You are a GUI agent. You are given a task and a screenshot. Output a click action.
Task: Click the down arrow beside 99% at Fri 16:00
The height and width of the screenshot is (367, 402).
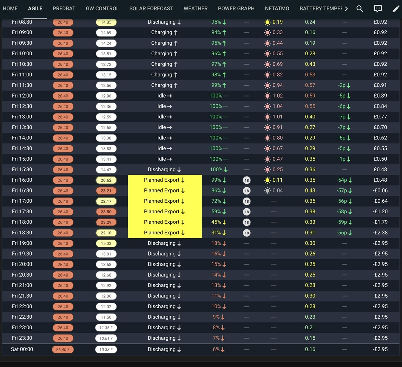(x=224, y=180)
